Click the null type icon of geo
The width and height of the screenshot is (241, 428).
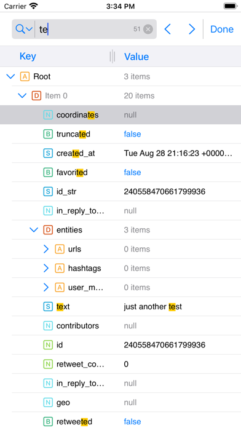click(x=48, y=402)
